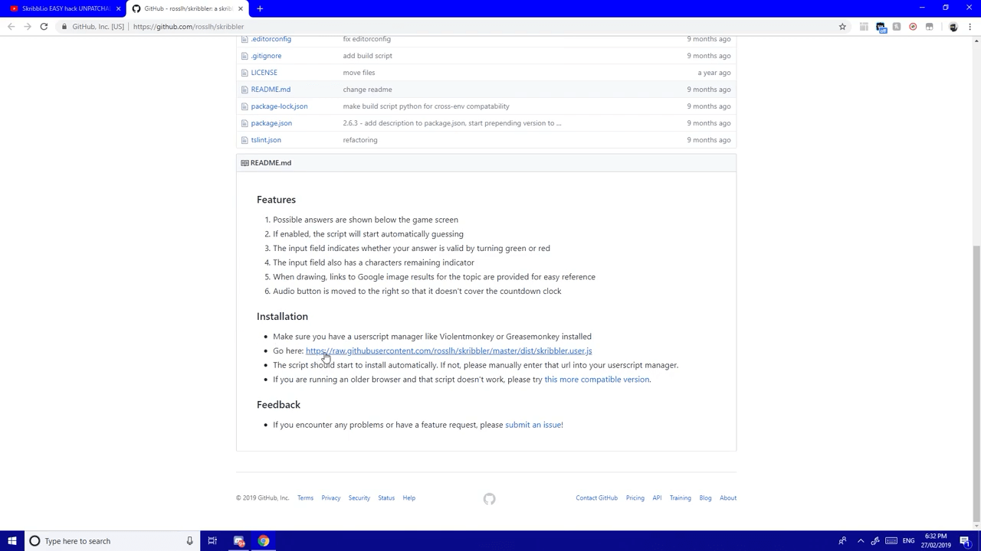
Task: Open the Security footer link
Action: pos(359,498)
